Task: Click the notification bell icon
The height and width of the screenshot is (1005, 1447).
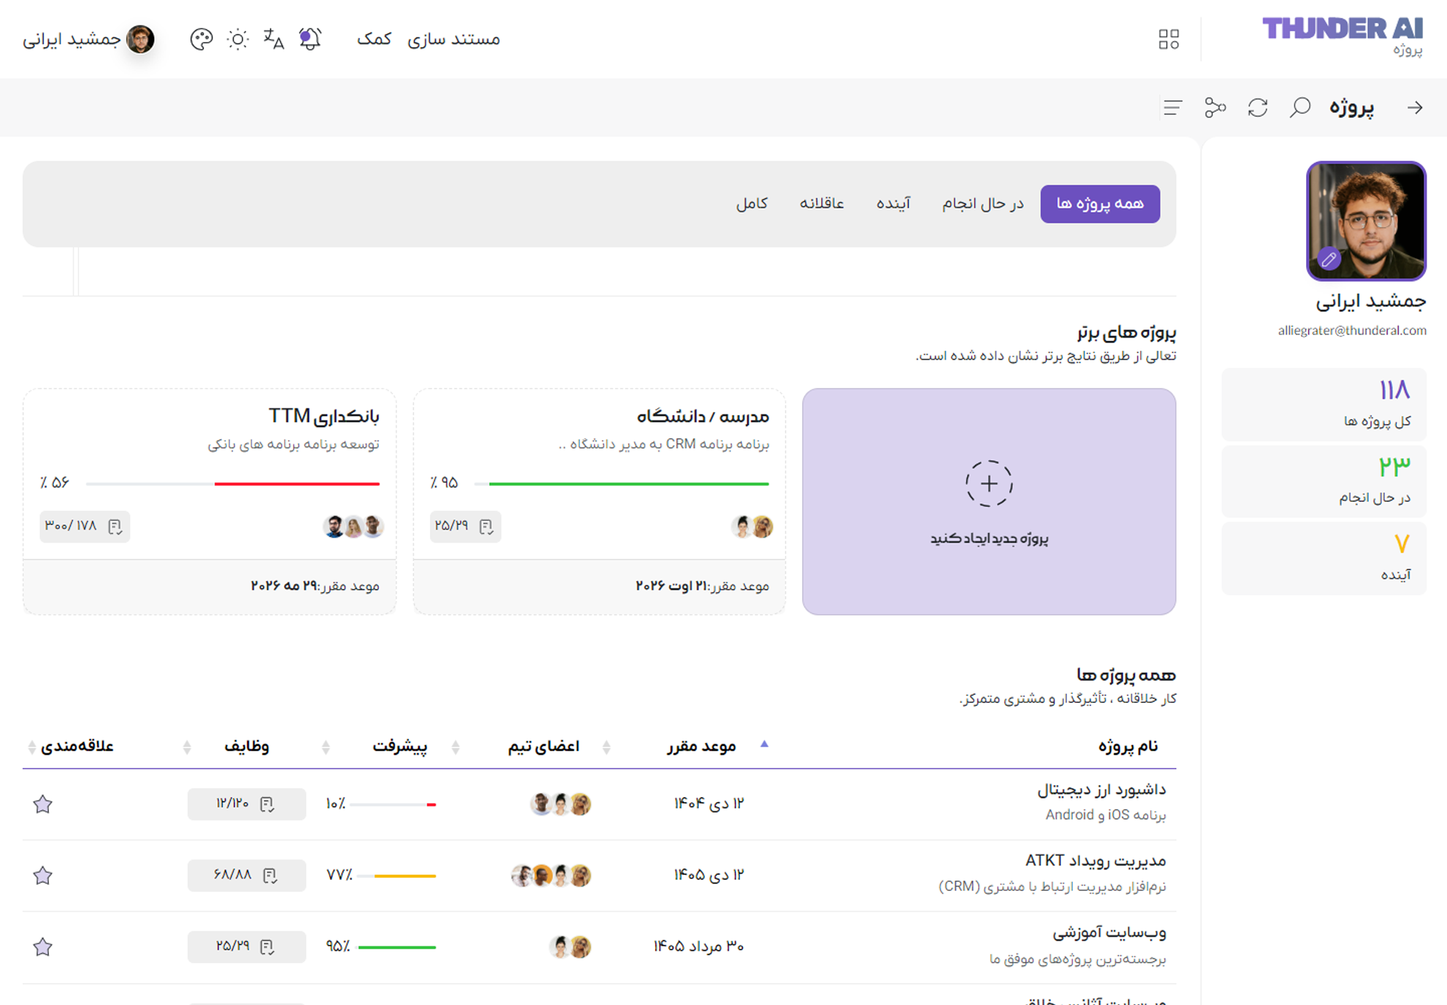Action: click(x=309, y=39)
